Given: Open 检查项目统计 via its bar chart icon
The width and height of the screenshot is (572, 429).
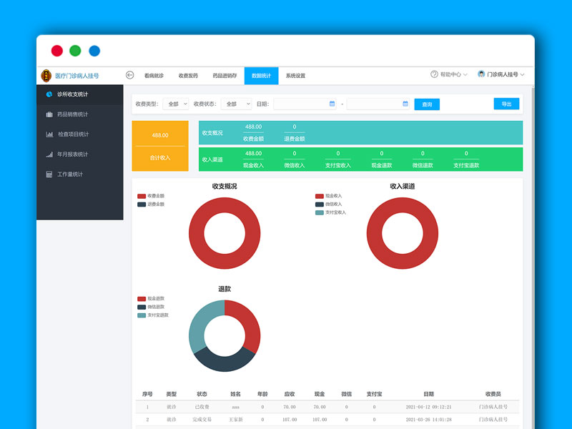Looking at the screenshot, I should coord(49,134).
